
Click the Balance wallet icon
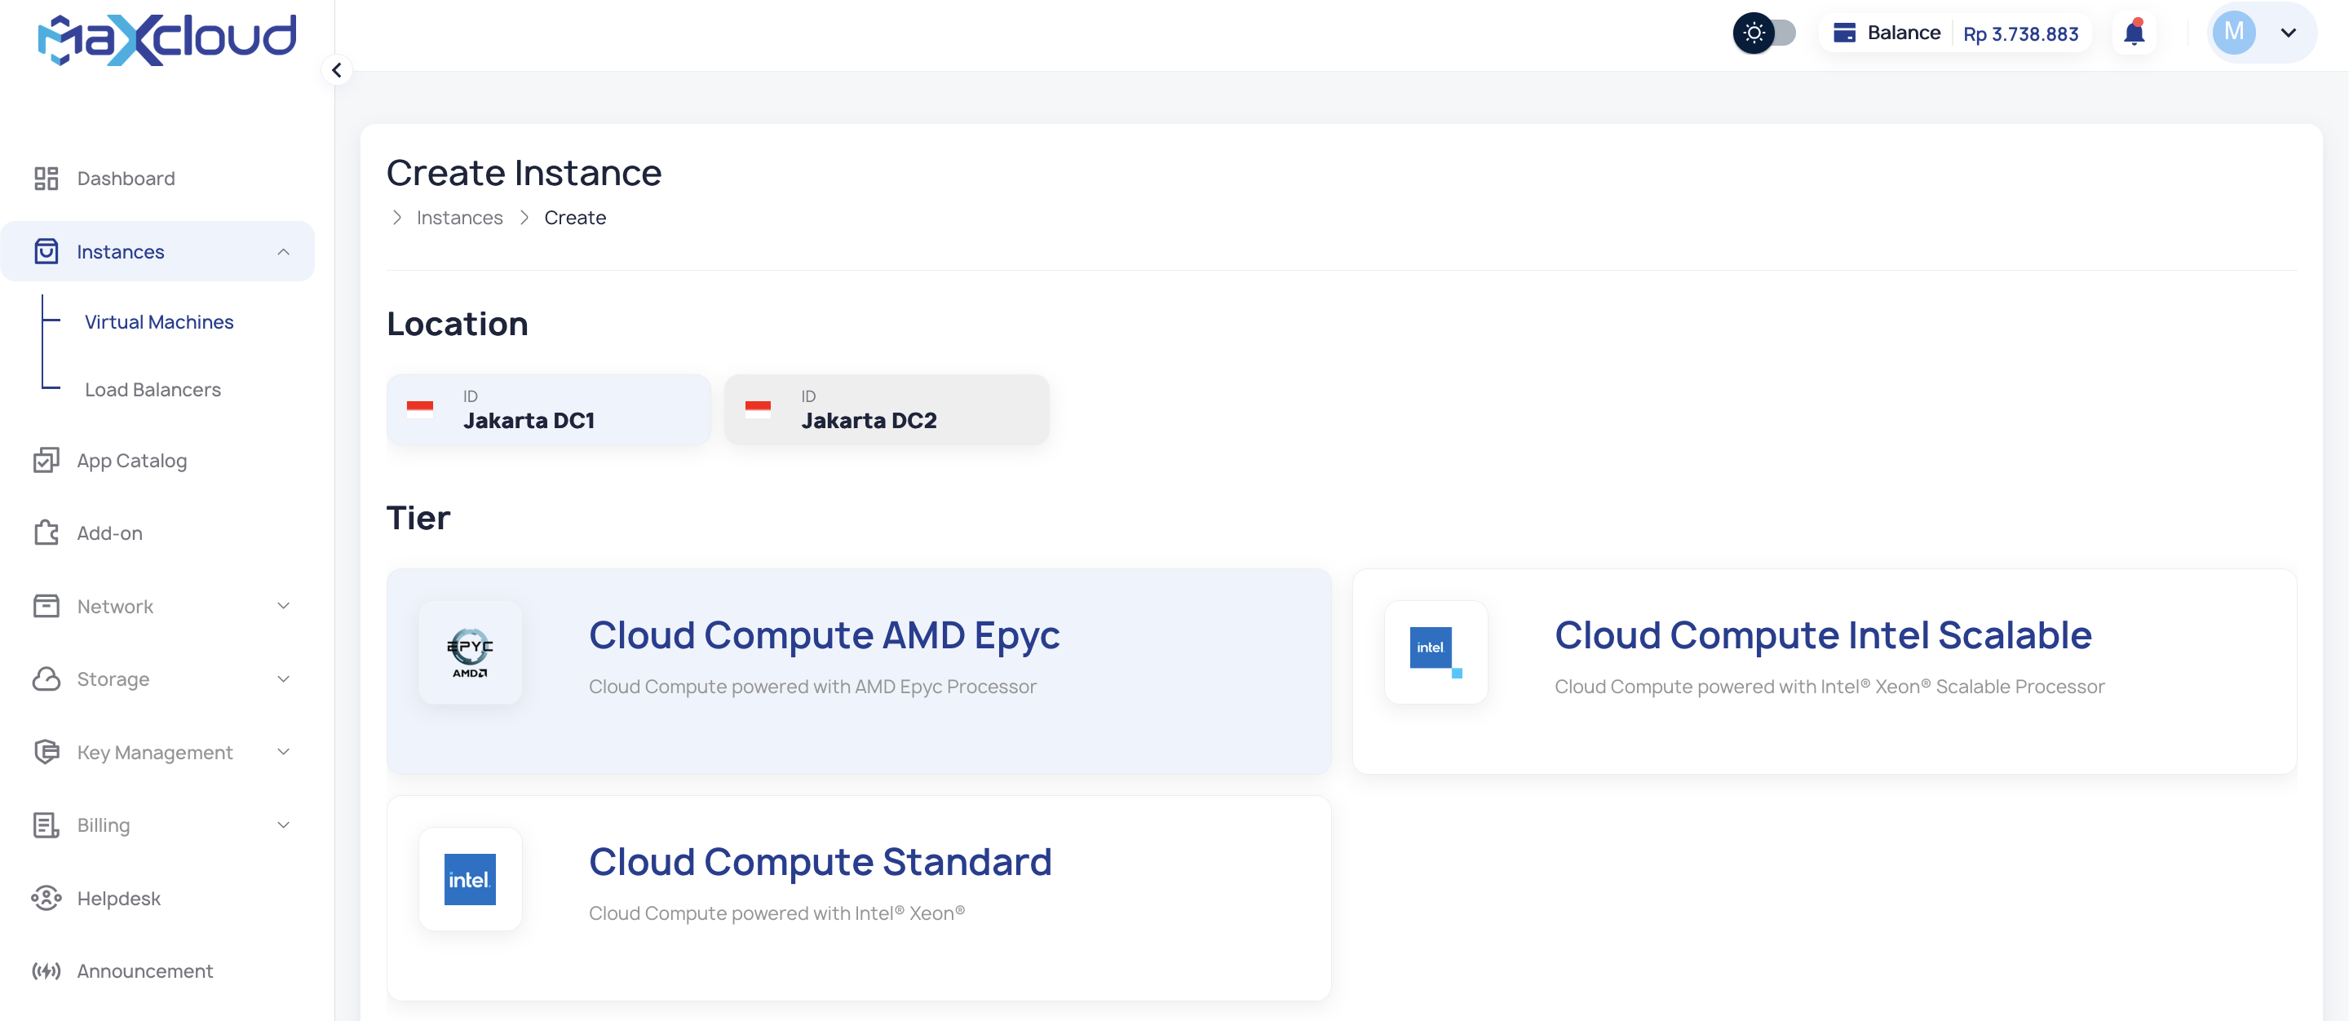tap(1844, 33)
